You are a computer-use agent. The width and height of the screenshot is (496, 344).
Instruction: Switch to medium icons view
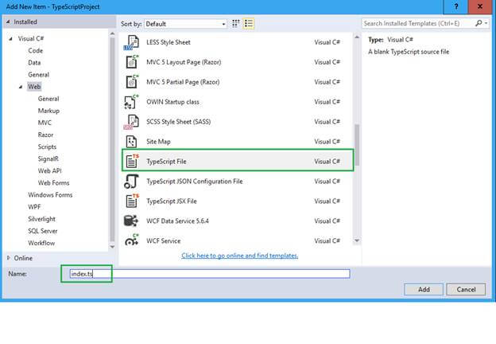pos(235,24)
